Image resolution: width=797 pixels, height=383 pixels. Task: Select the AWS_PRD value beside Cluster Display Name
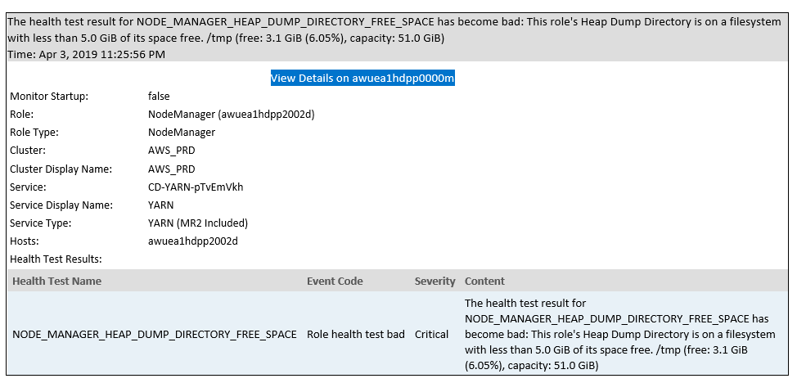pos(171,169)
